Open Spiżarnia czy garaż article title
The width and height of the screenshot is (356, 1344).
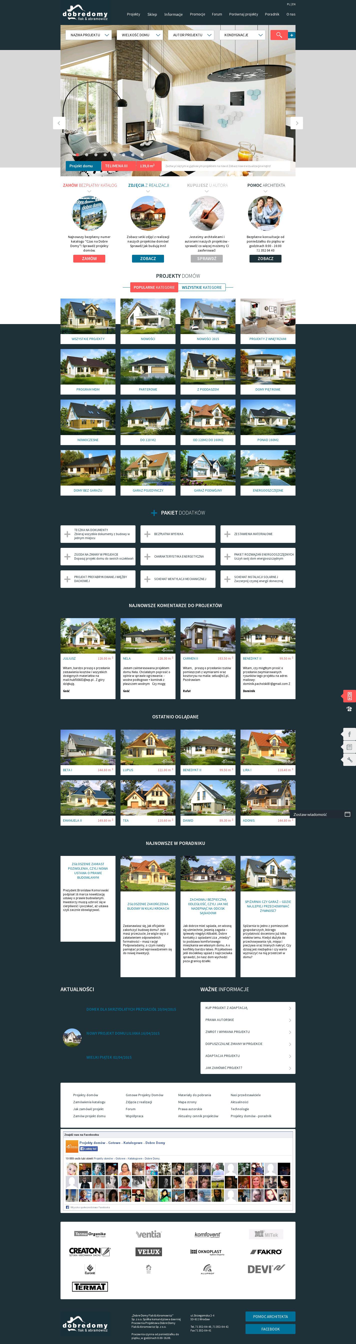(268, 906)
